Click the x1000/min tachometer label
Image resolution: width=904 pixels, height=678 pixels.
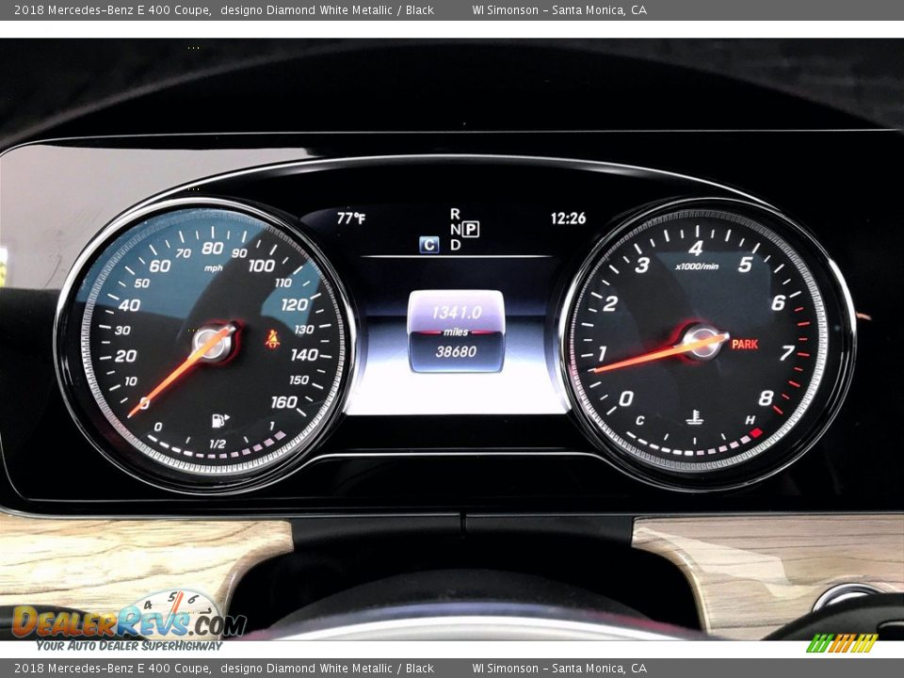[697, 266]
